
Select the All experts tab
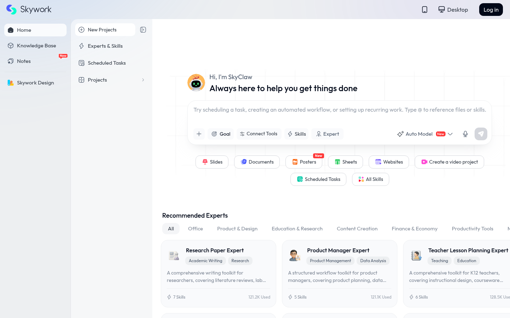(171, 229)
